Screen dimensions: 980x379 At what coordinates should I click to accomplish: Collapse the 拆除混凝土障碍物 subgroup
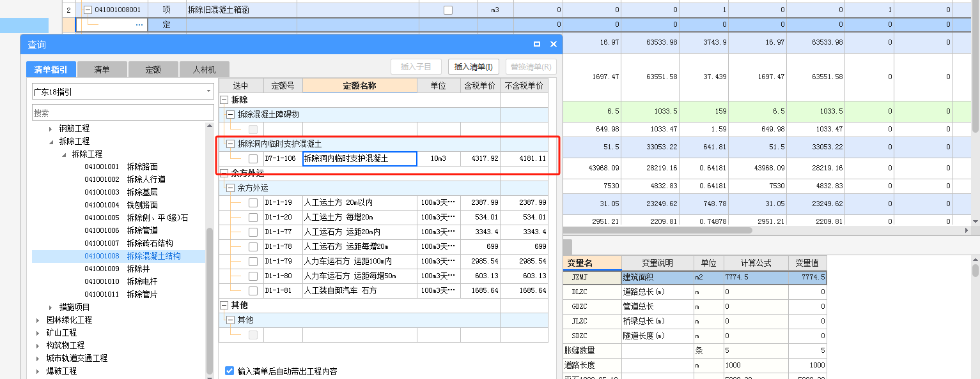click(231, 115)
